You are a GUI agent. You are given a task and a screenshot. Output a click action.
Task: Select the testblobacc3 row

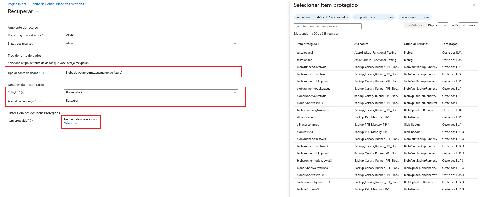pos(305,53)
